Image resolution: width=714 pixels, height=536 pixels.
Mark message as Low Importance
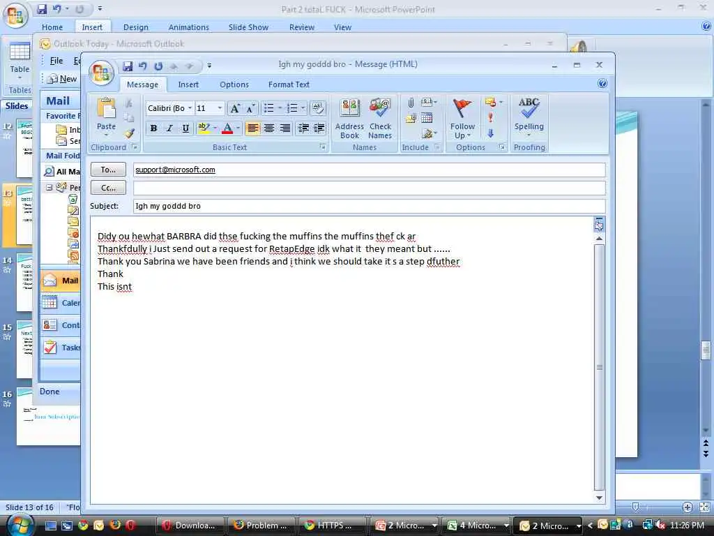490,133
